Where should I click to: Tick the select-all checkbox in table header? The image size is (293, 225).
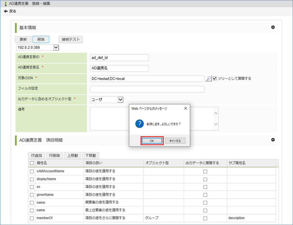click(x=32, y=163)
